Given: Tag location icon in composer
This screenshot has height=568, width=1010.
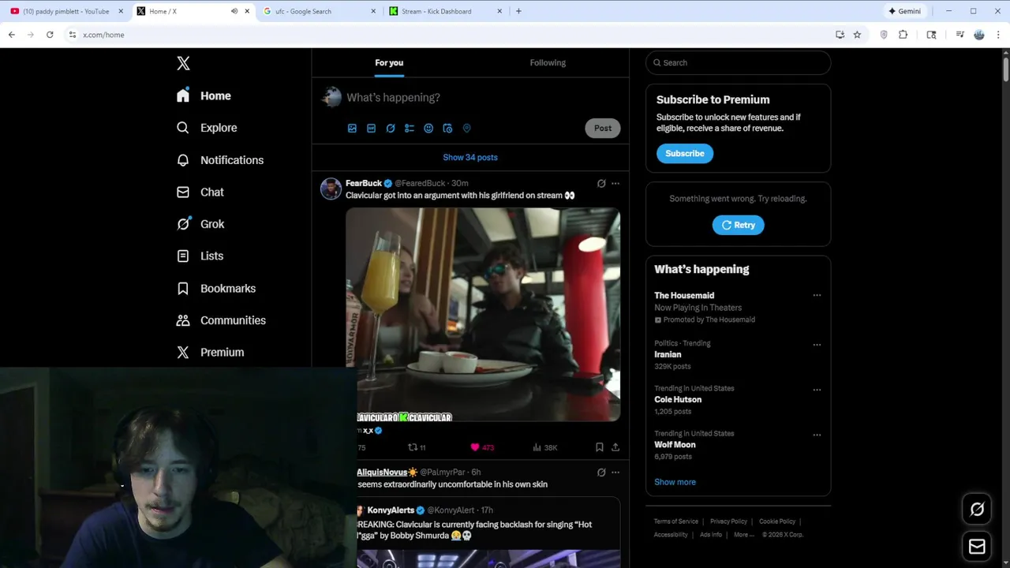Looking at the screenshot, I should [x=466, y=128].
